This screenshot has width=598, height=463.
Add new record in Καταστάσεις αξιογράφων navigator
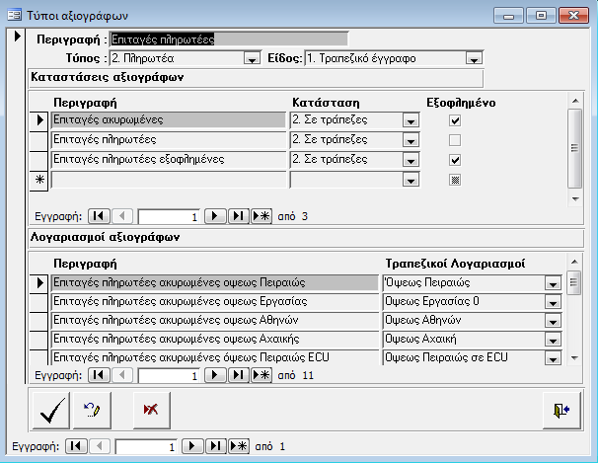[262, 216]
